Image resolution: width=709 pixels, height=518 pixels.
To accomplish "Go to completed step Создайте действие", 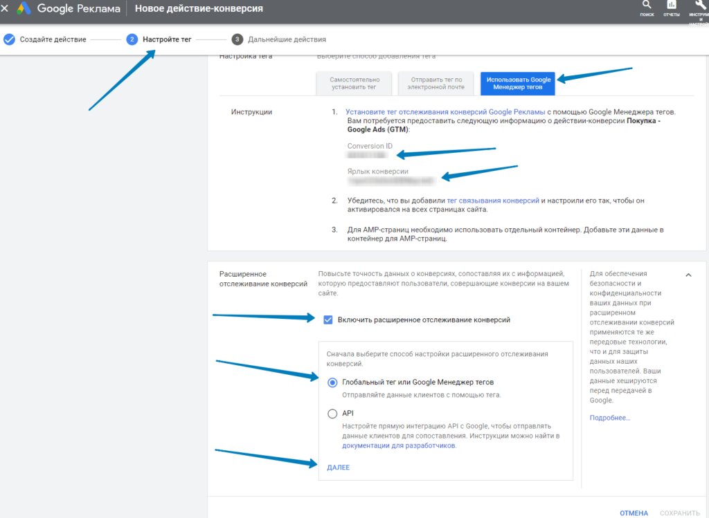I will 45,39.
